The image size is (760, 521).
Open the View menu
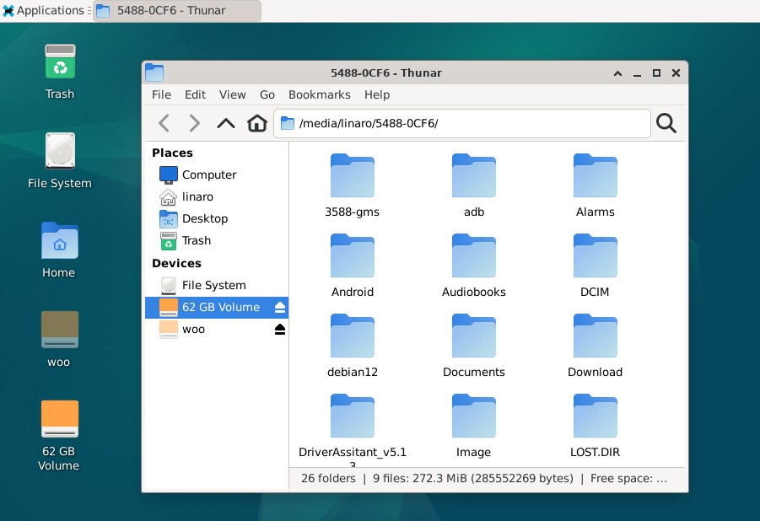(x=232, y=94)
